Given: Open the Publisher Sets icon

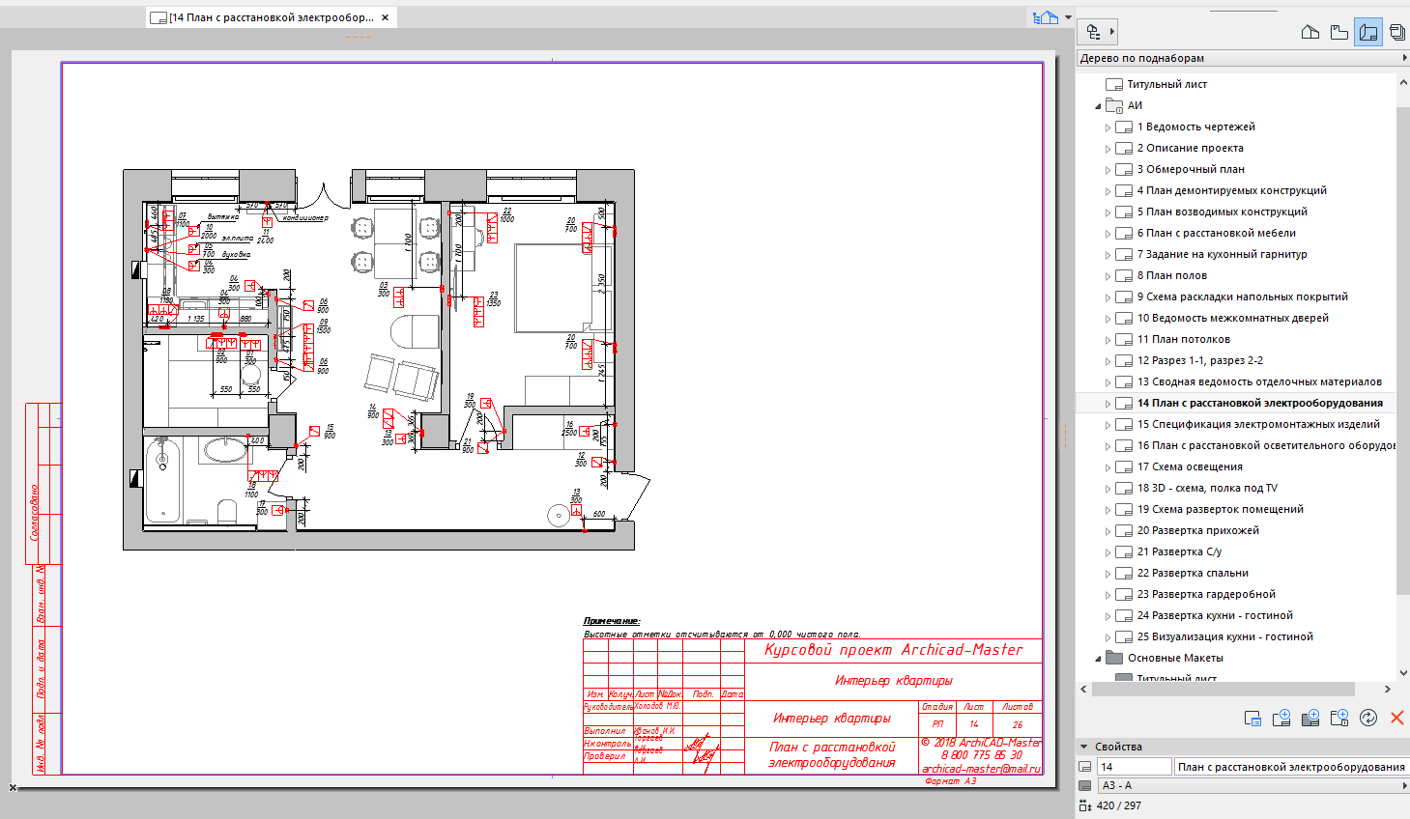Looking at the screenshot, I should point(1397,32).
